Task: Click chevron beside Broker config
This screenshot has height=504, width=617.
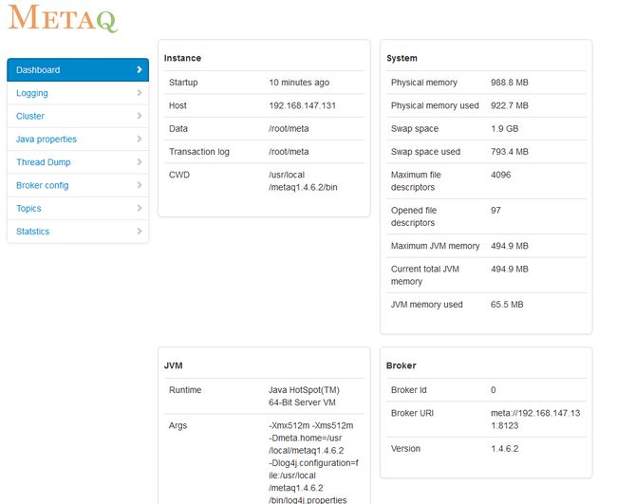Action: [x=140, y=185]
